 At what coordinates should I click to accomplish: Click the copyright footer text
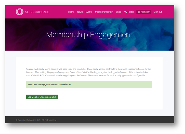point(36,120)
